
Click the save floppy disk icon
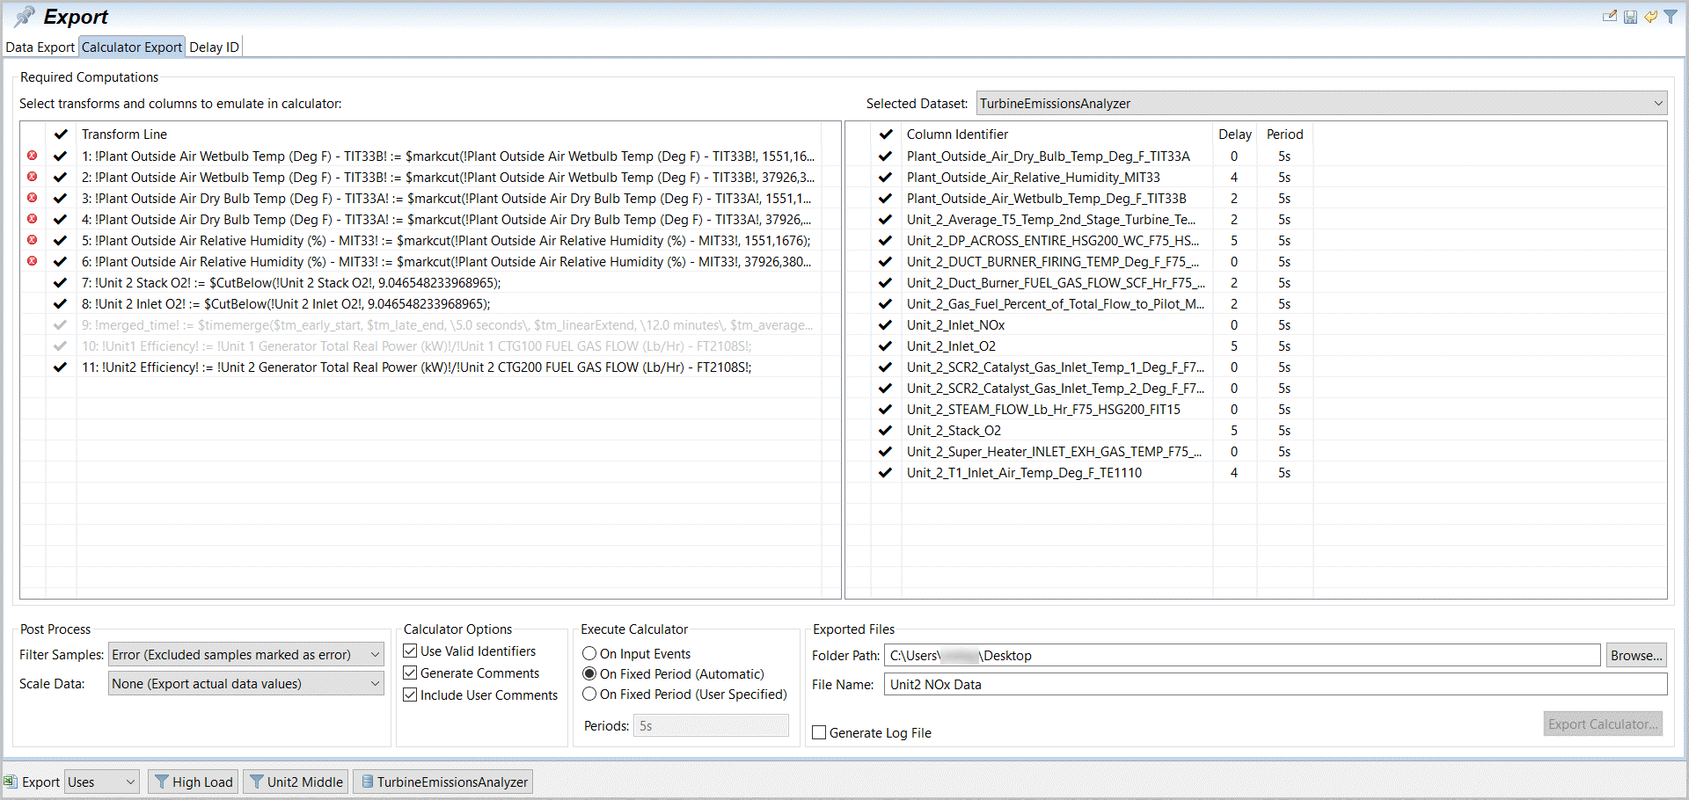1630,17
